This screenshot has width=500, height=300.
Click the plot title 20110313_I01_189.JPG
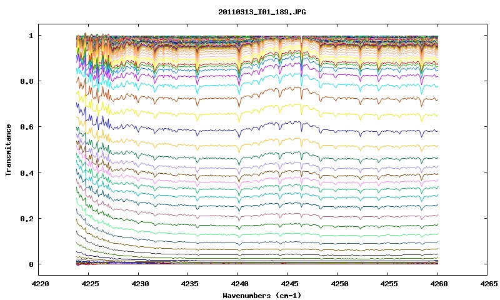(262, 12)
